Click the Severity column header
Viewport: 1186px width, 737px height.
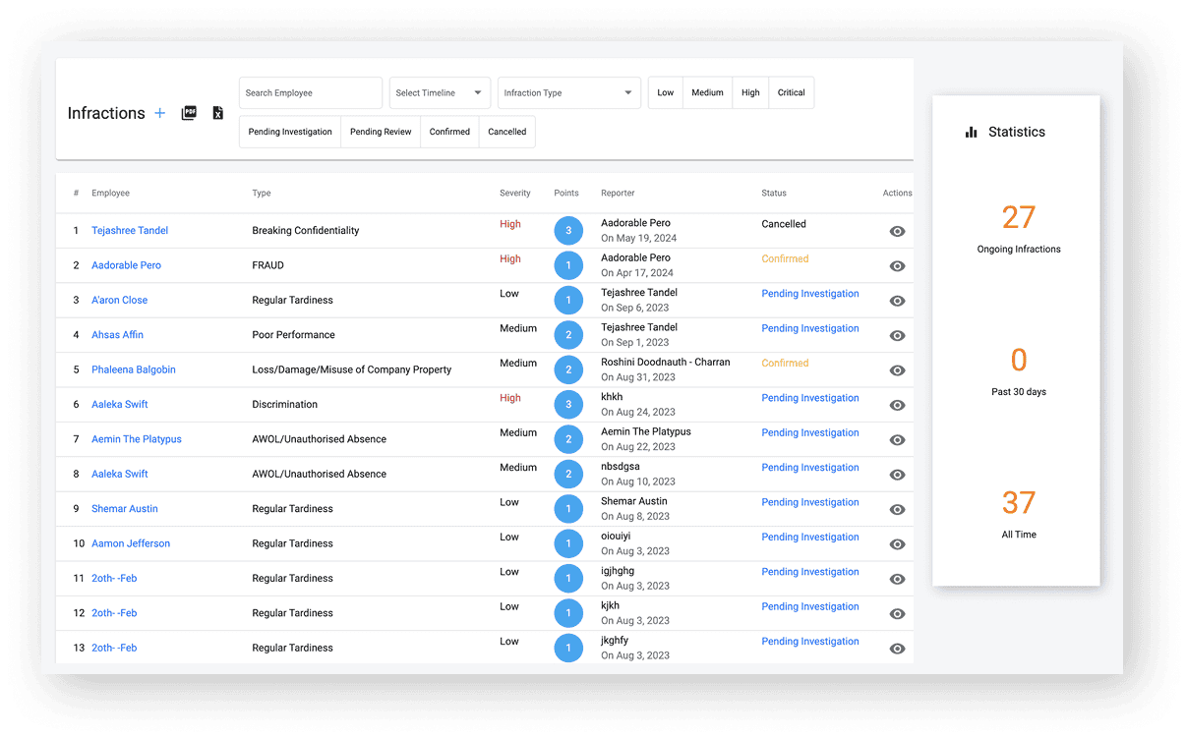click(x=515, y=194)
